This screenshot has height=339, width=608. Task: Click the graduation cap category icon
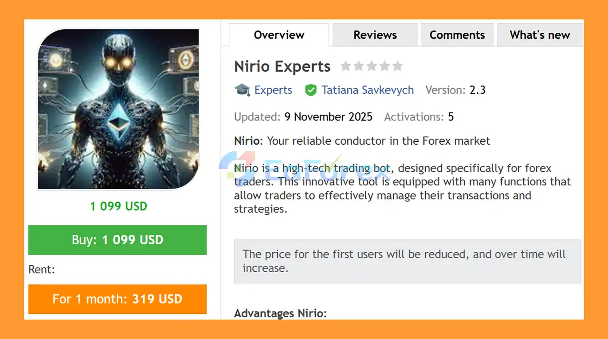242,90
